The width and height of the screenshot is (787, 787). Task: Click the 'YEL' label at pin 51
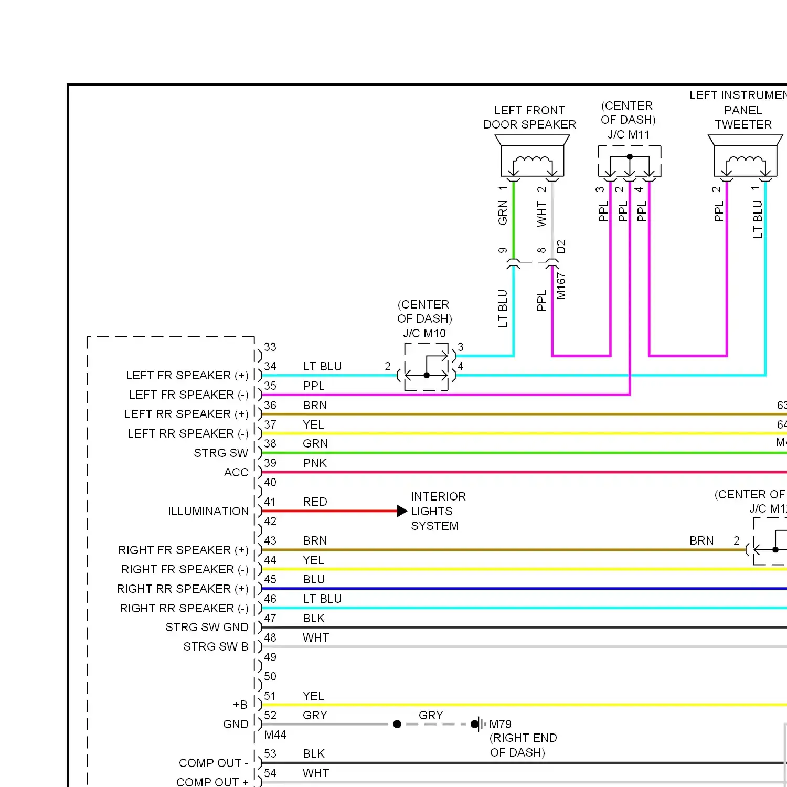click(313, 696)
